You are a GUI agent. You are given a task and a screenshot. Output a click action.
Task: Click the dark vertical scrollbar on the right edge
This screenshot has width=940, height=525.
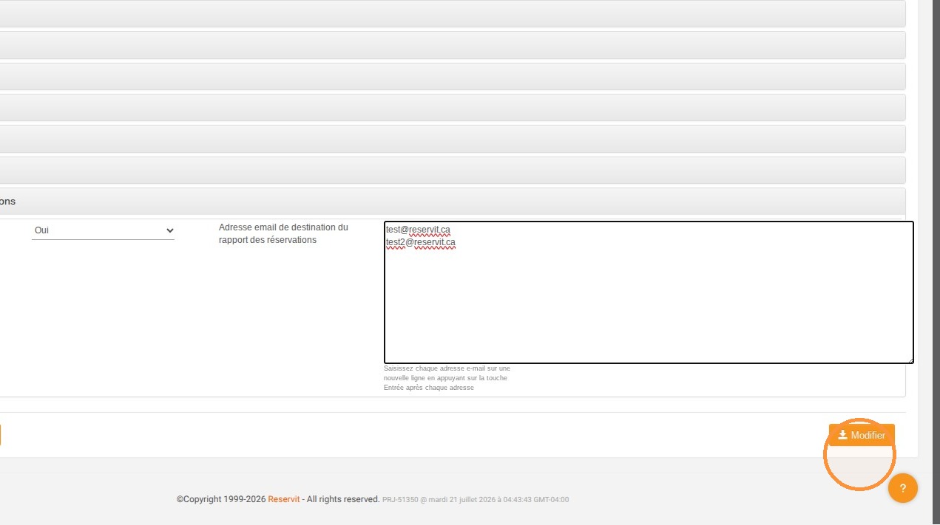(936, 262)
